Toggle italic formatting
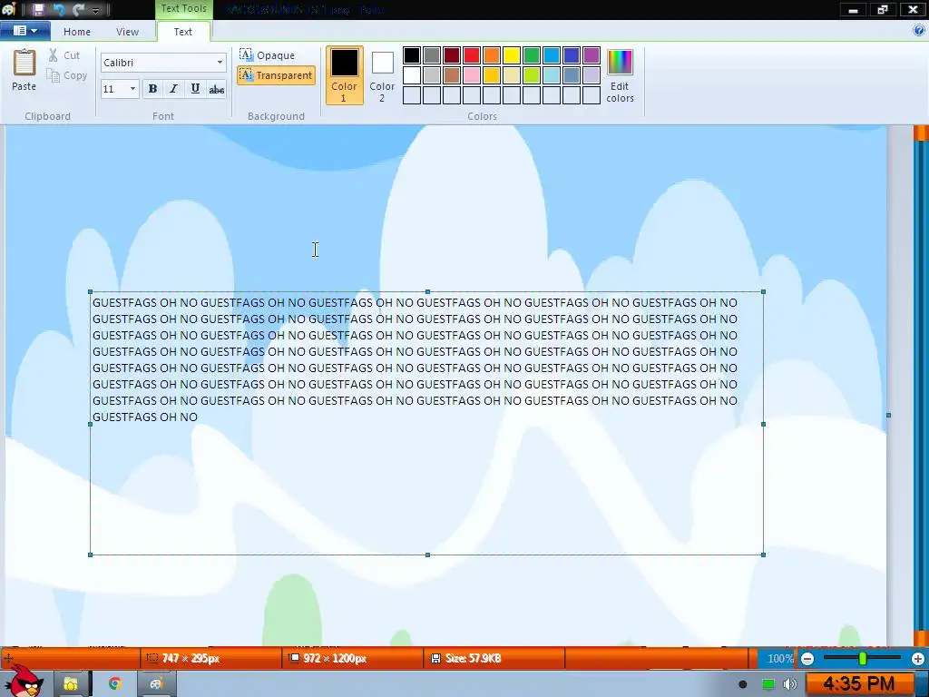The image size is (929, 697). [x=173, y=89]
